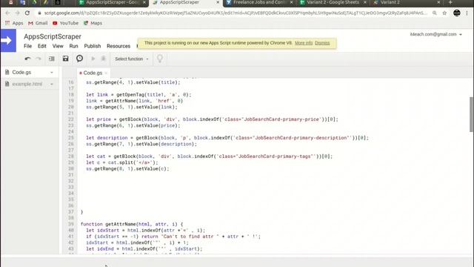Open the Chrome three-dot menu
Image resolution: width=474 pixels, height=267 pixels.
click(x=467, y=13)
